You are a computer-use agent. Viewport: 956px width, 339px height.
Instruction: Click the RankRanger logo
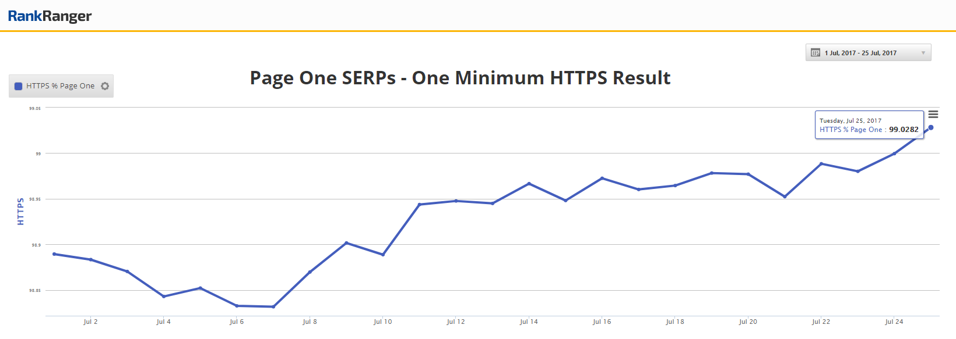(x=50, y=16)
